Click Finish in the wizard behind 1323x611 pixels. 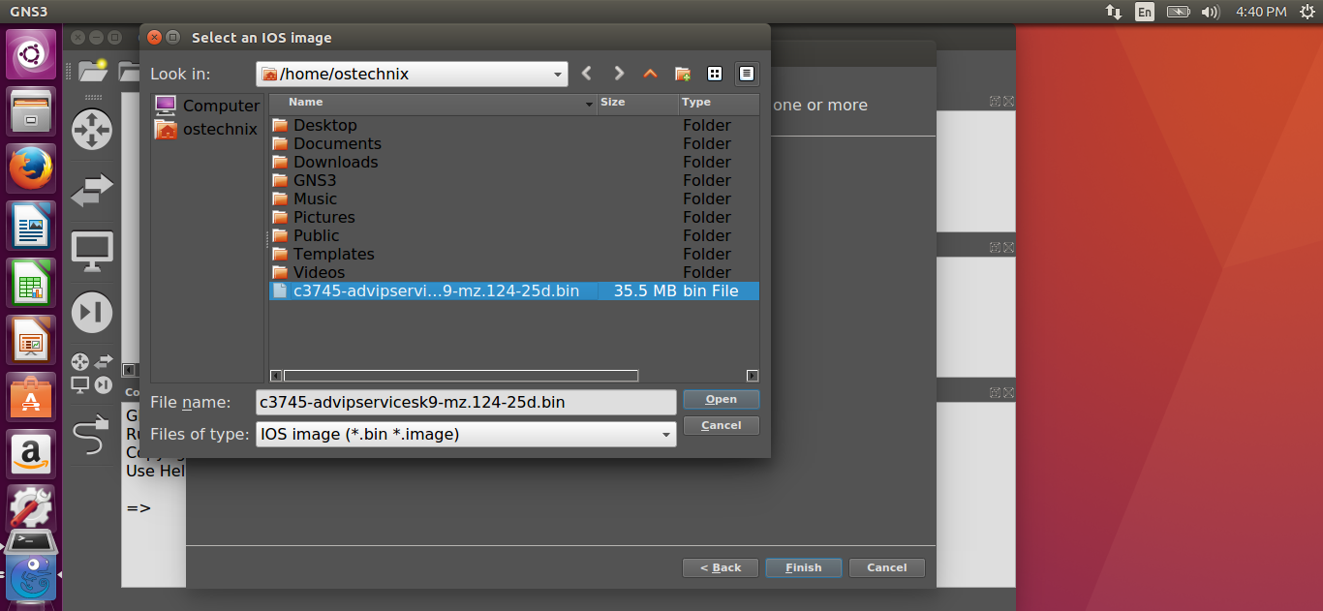(804, 567)
